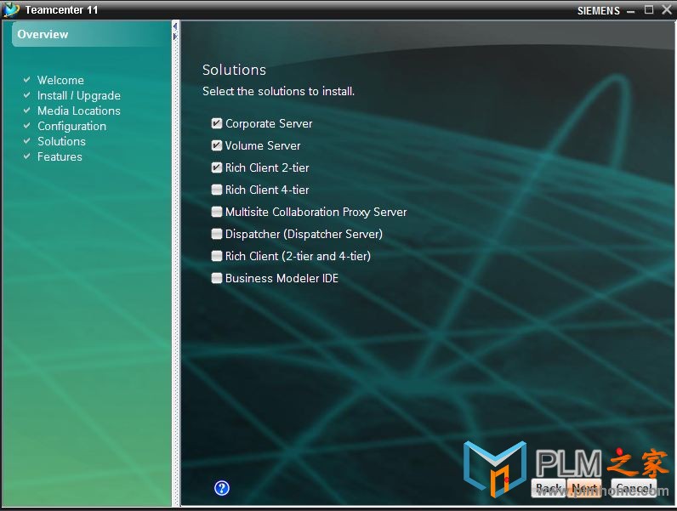Click the SIEMENS brand text

(599, 11)
